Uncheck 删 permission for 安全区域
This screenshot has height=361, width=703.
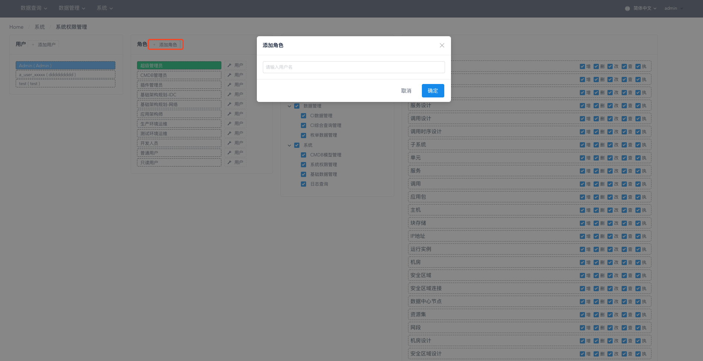tap(596, 276)
